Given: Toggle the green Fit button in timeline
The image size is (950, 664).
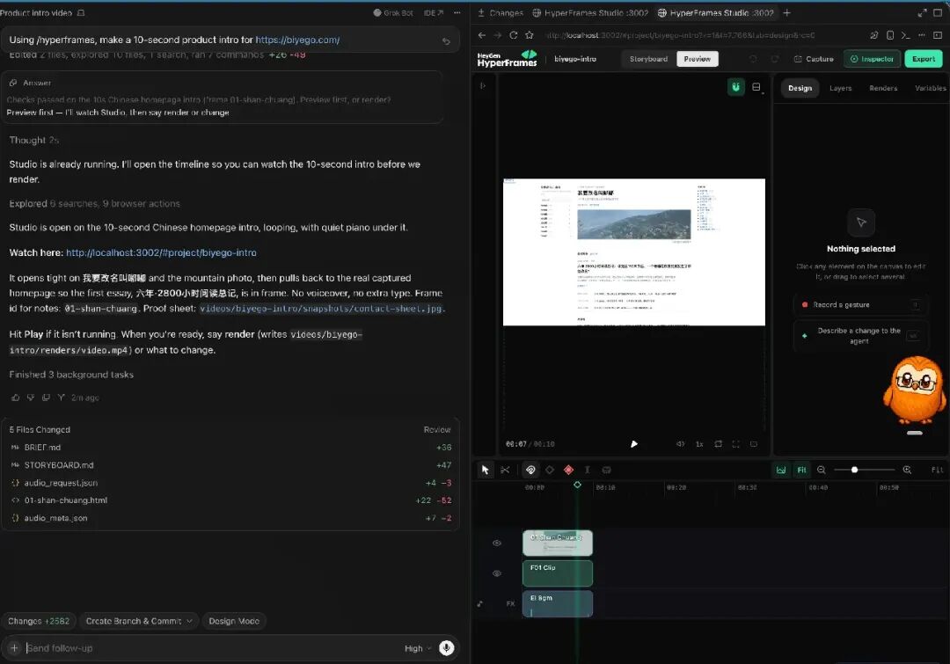Looking at the screenshot, I should tap(801, 470).
